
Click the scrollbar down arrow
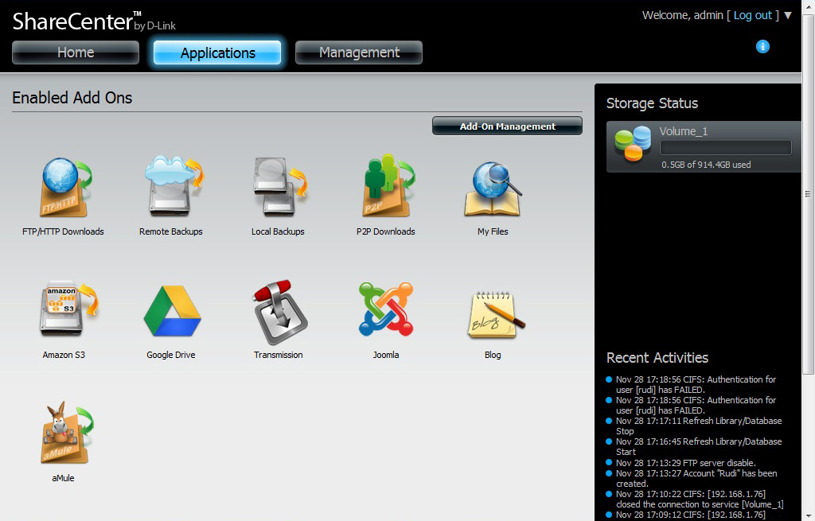(x=808, y=515)
